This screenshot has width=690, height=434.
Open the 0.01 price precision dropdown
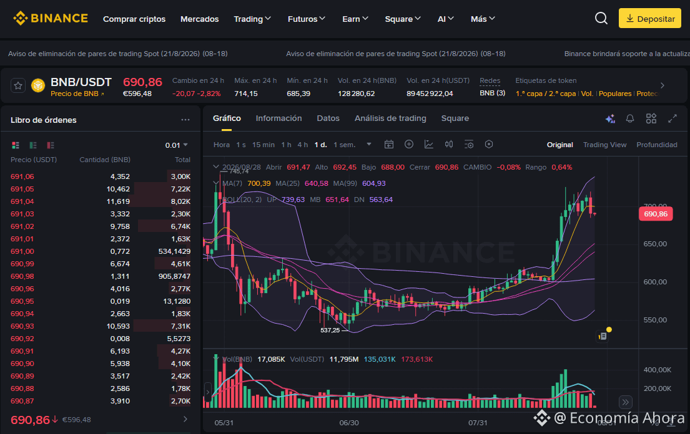pyautogui.click(x=177, y=145)
